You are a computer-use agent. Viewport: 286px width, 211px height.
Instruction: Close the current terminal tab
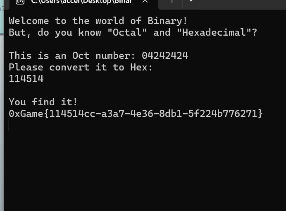pos(145,1)
